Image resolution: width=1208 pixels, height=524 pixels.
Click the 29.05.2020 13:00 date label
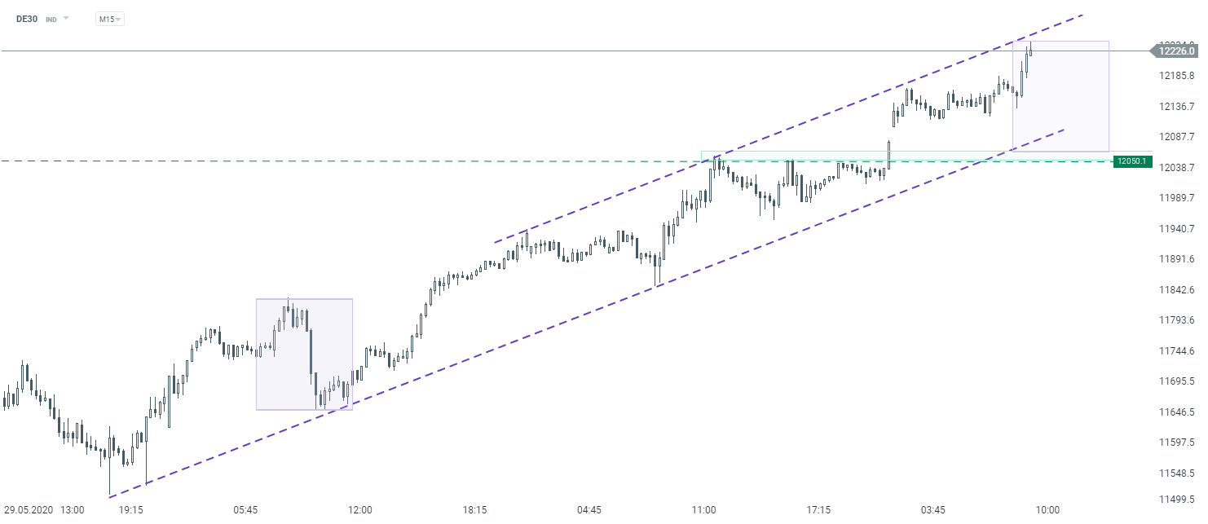(43, 510)
